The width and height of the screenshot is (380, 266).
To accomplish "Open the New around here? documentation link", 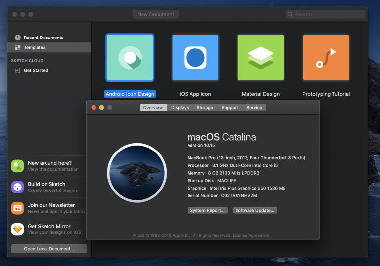I will pos(48,166).
